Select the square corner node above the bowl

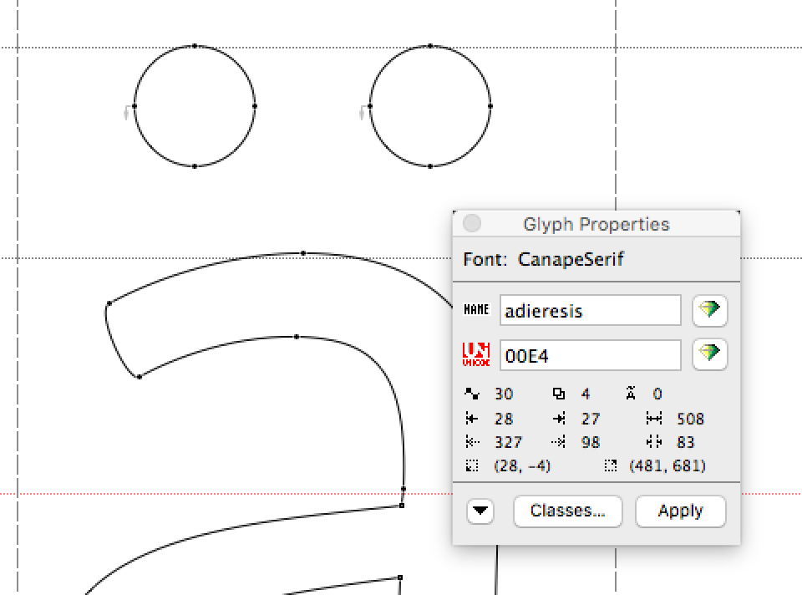click(x=402, y=506)
